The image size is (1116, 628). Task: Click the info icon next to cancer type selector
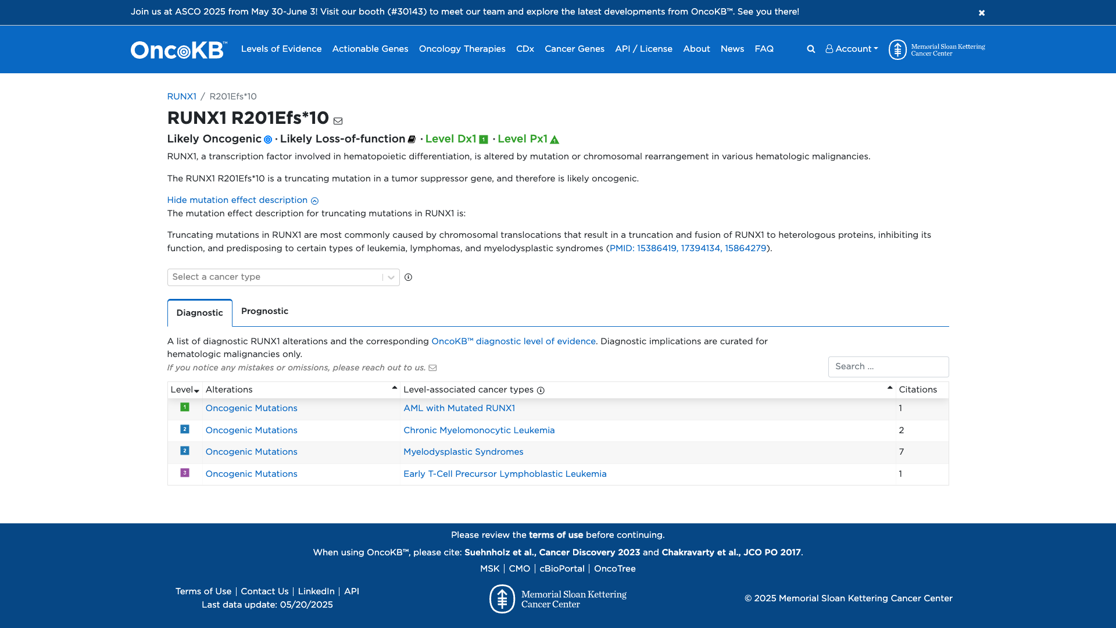coord(408,277)
